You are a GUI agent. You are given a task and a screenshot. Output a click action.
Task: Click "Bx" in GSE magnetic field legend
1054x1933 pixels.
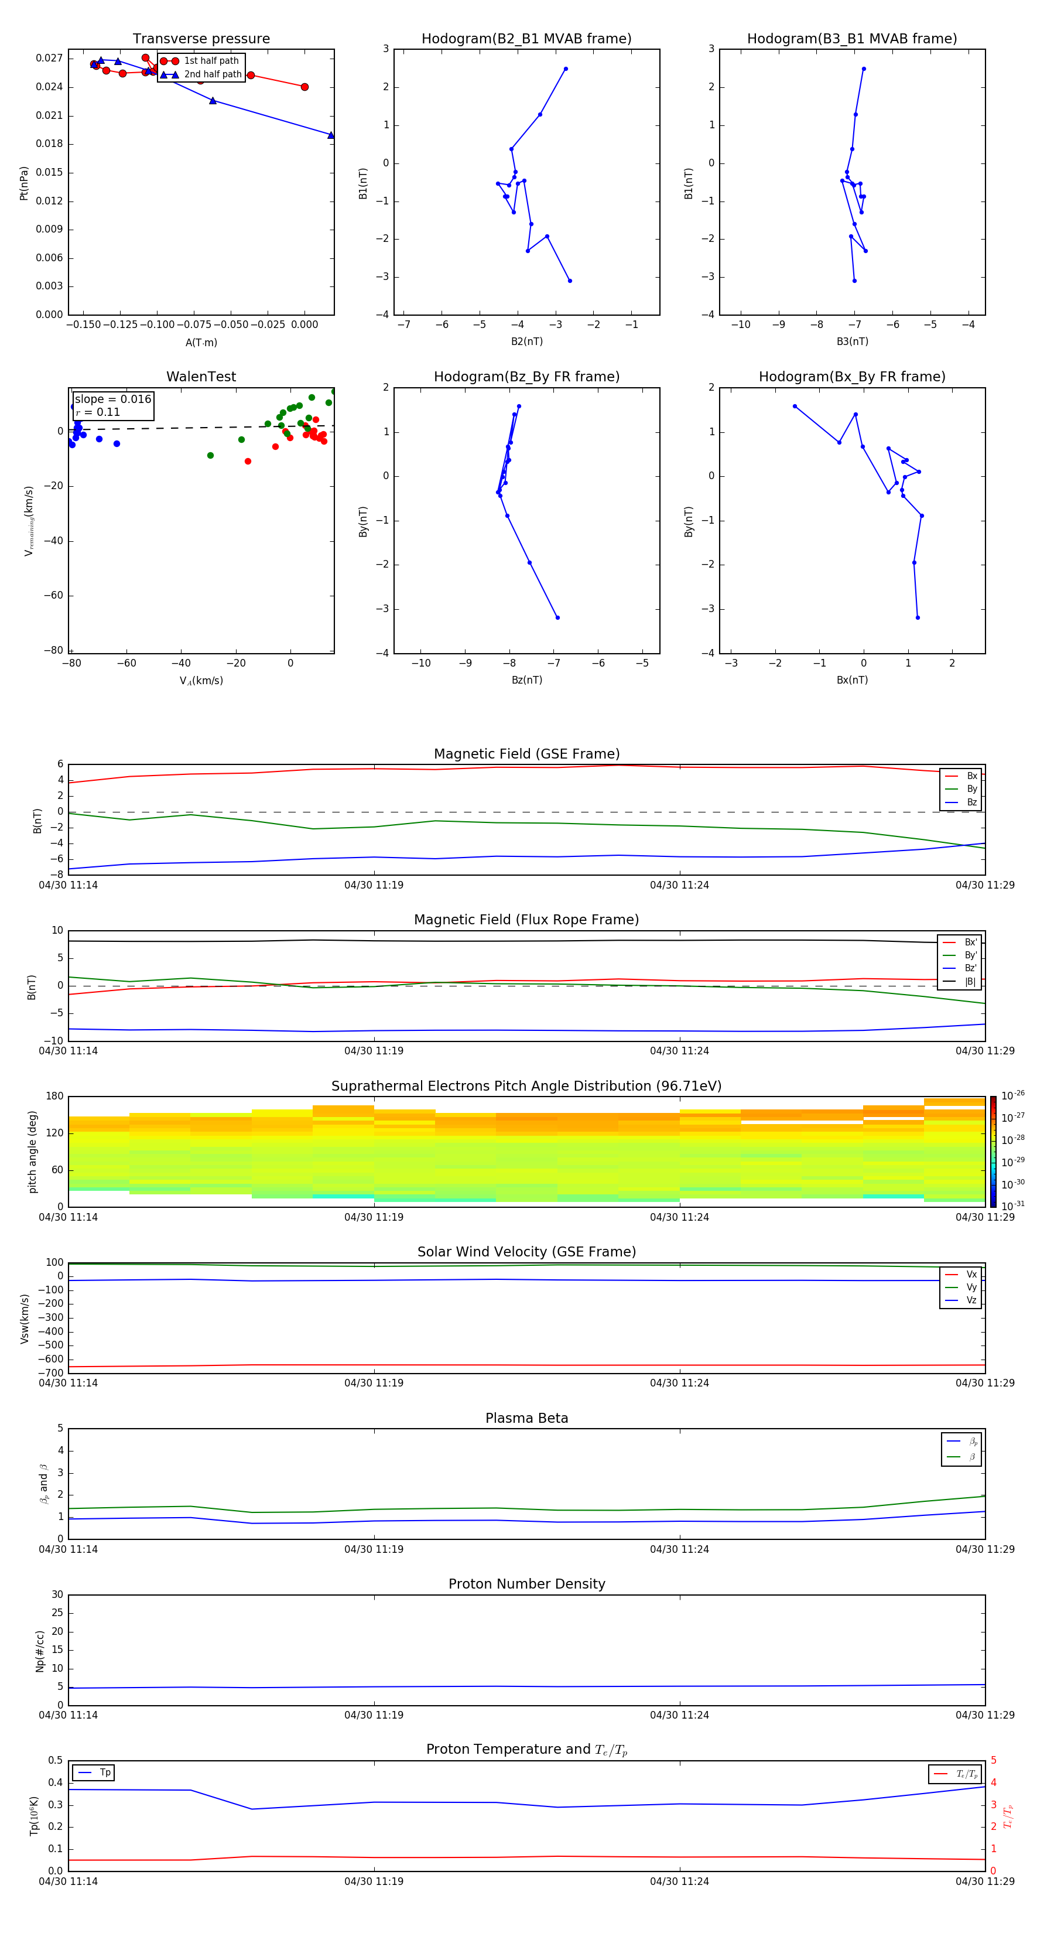click(x=971, y=776)
